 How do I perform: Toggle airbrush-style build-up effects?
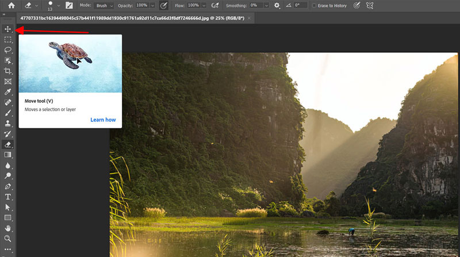[216, 5]
